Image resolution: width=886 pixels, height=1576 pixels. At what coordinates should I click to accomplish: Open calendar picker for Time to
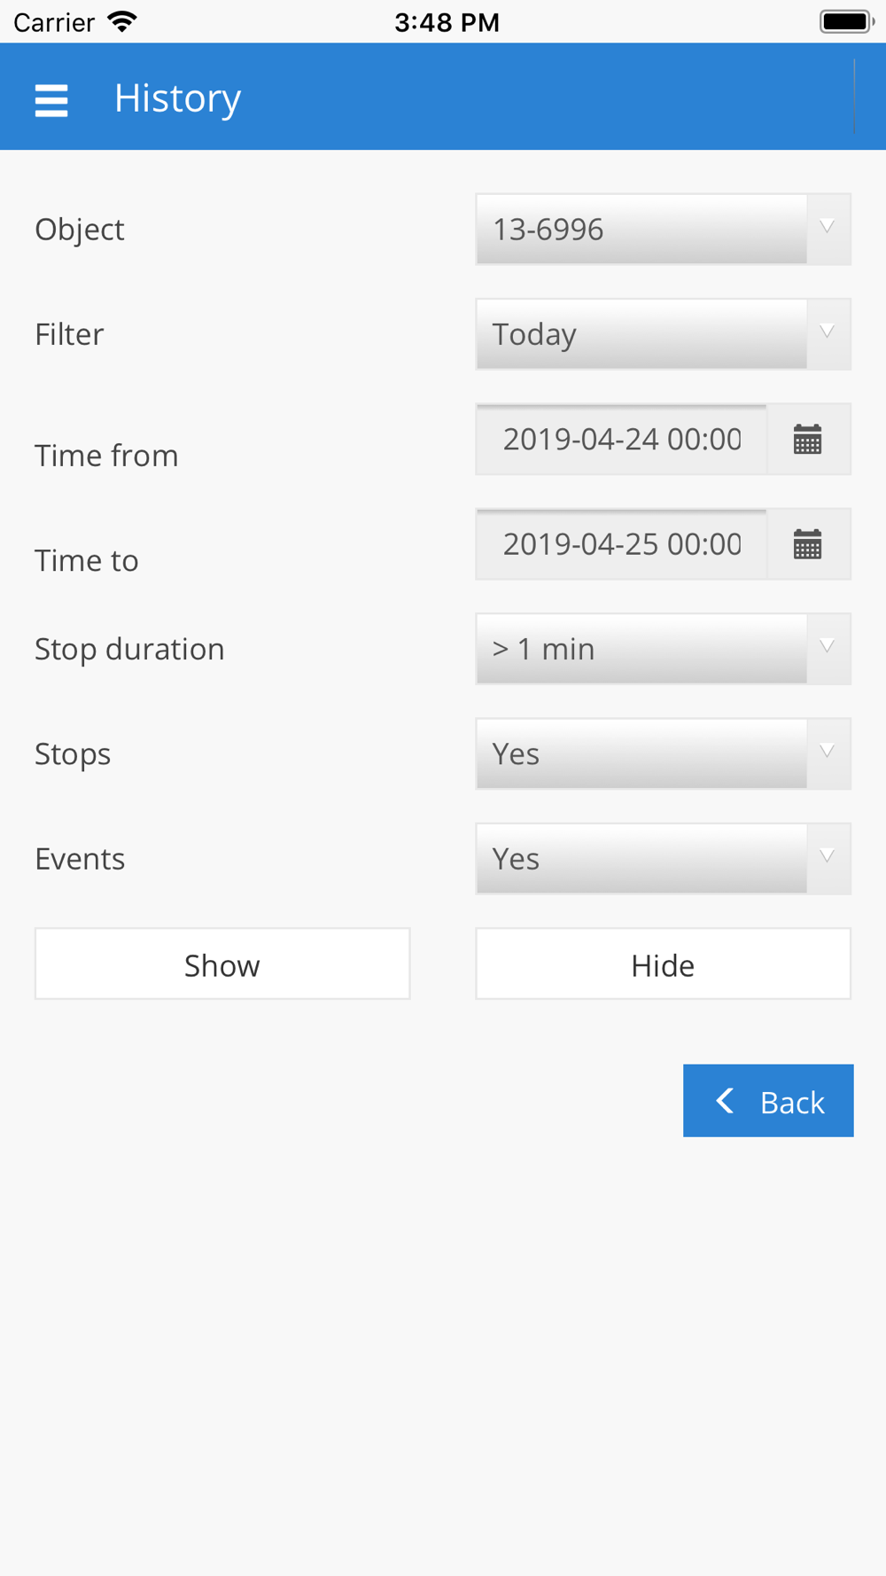point(807,544)
